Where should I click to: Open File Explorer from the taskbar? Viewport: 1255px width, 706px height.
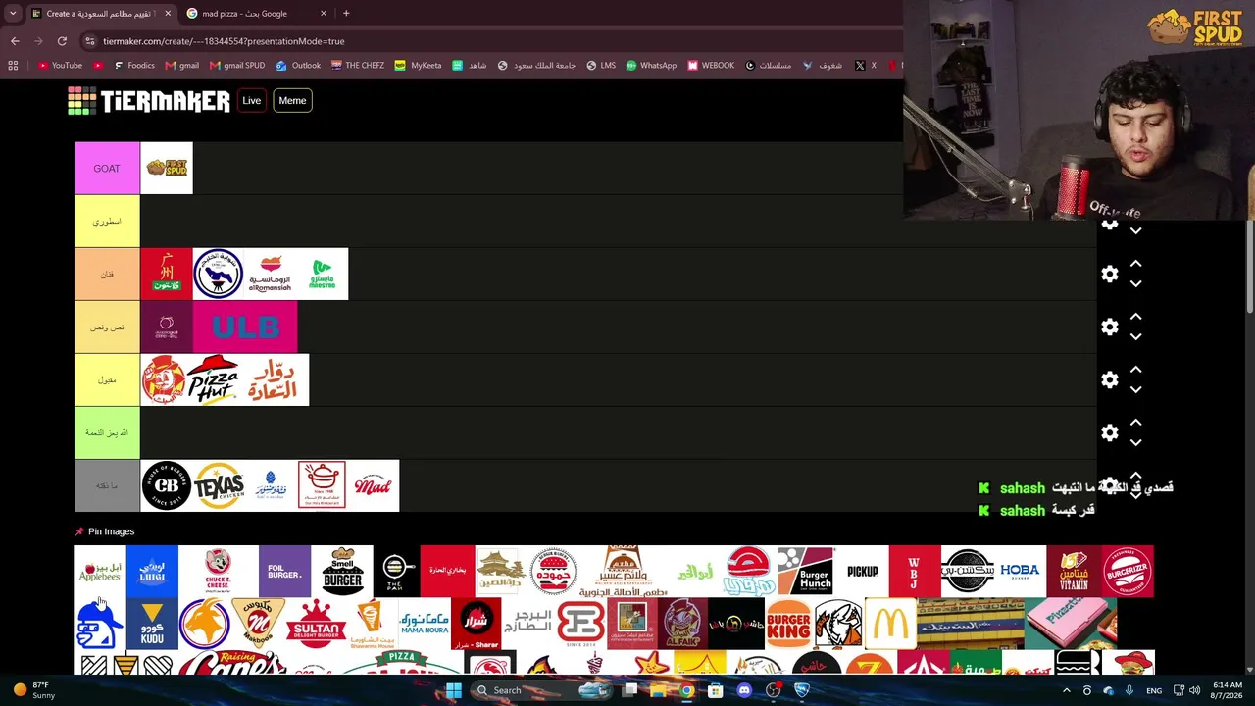(x=658, y=690)
